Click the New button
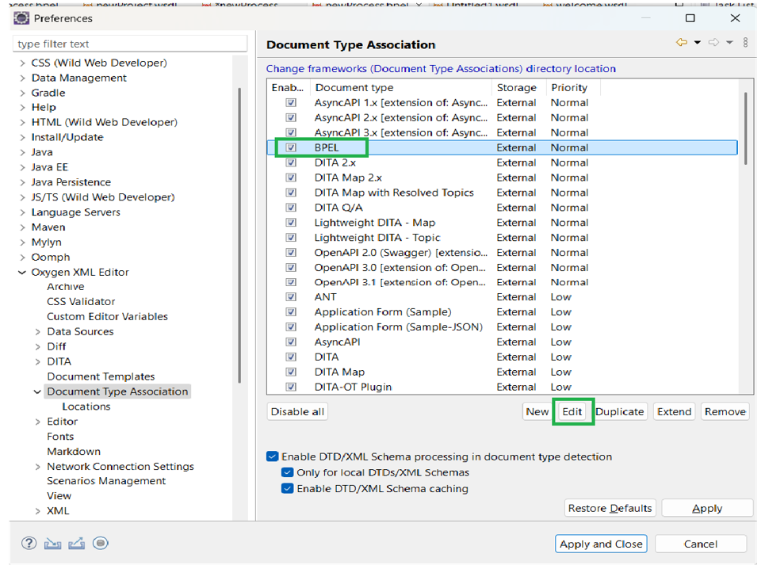 coord(537,411)
